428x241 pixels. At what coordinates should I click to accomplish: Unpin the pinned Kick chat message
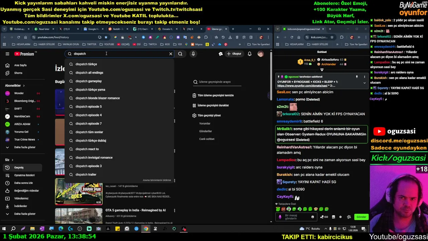pyautogui.click(x=357, y=77)
